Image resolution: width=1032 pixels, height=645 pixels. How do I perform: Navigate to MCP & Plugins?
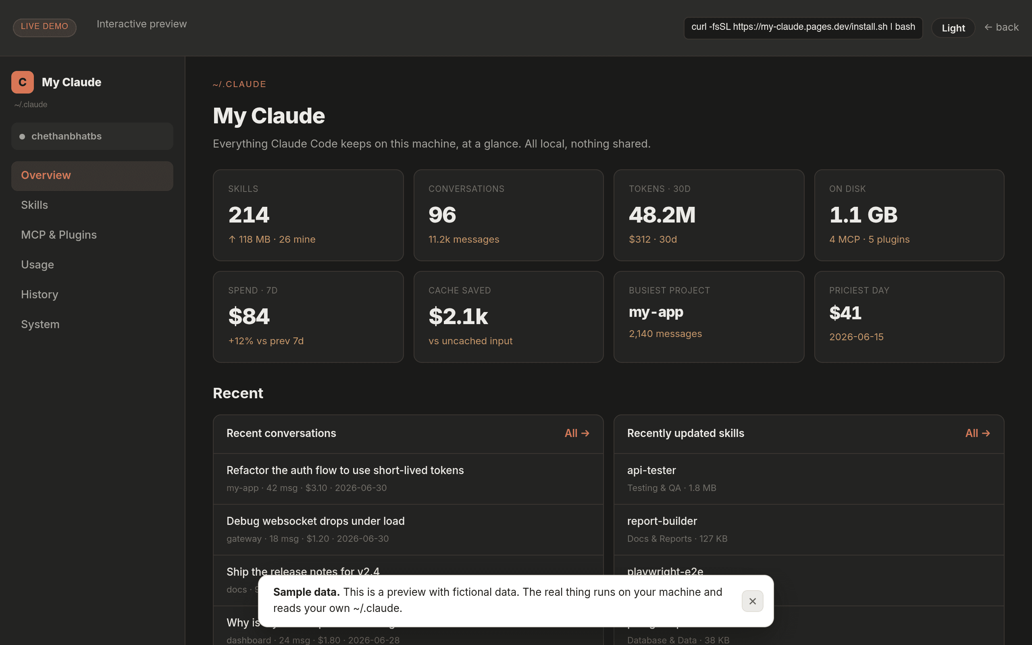tap(92, 235)
